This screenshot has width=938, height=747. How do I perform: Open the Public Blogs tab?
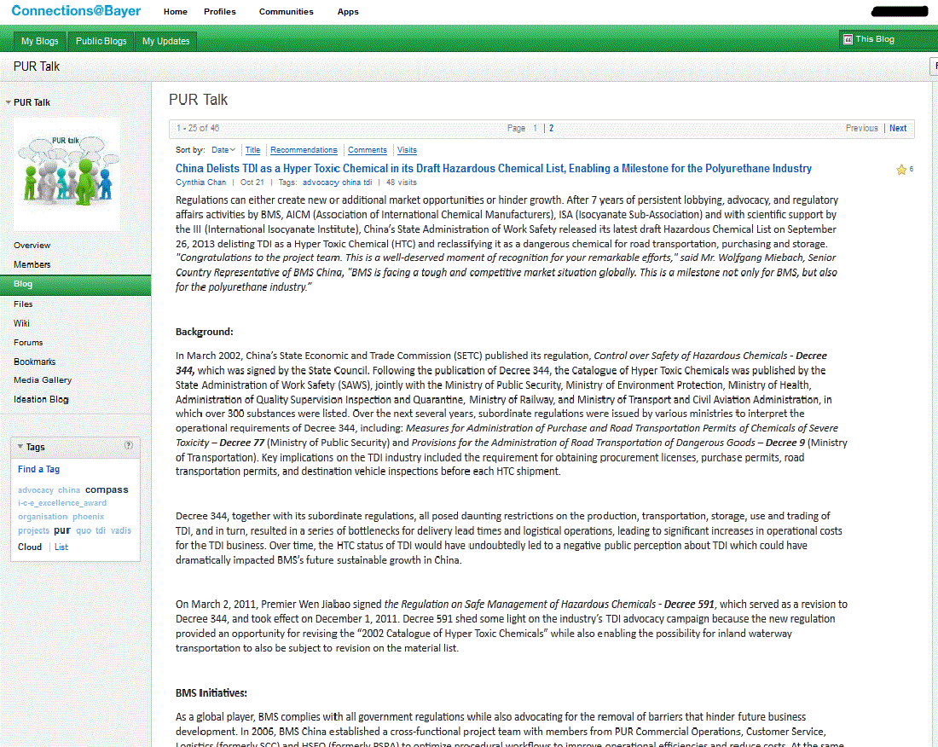pyautogui.click(x=101, y=41)
